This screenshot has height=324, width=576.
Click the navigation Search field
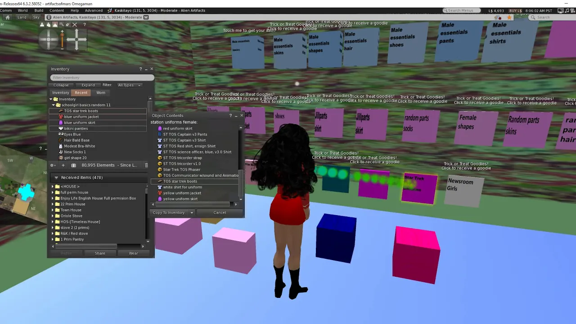(x=552, y=17)
